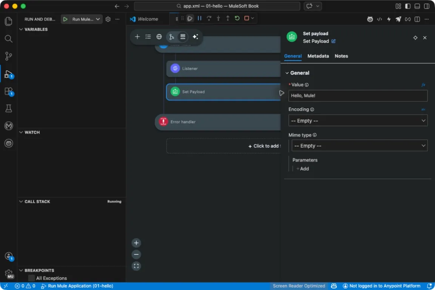Image resolution: width=435 pixels, height=290 pixels.
Task: Open dropdown arrow next to stop button
Action: [x=253, y=19]
